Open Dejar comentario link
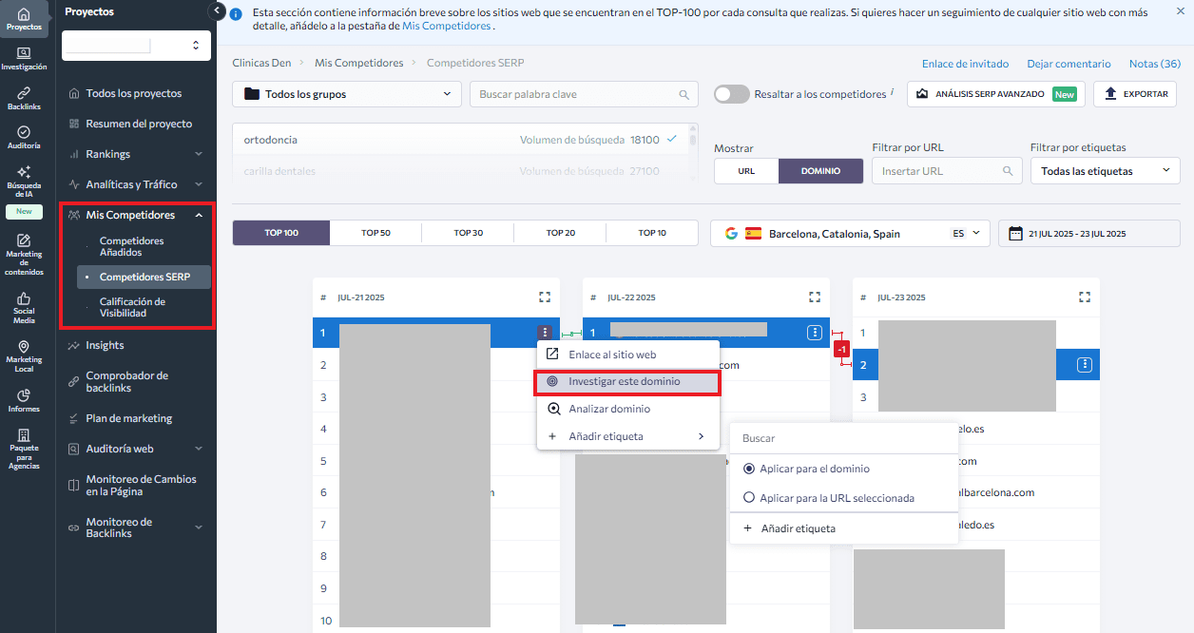Viewport: 1194px width, 633px height. point(1069,64)
